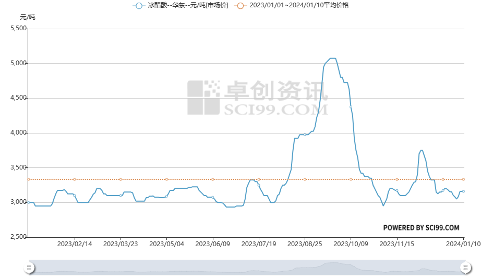Viewport: 481px width, 279px height.
Task: Click the blue data point at 2023/10/09
Action: [351, 107]
